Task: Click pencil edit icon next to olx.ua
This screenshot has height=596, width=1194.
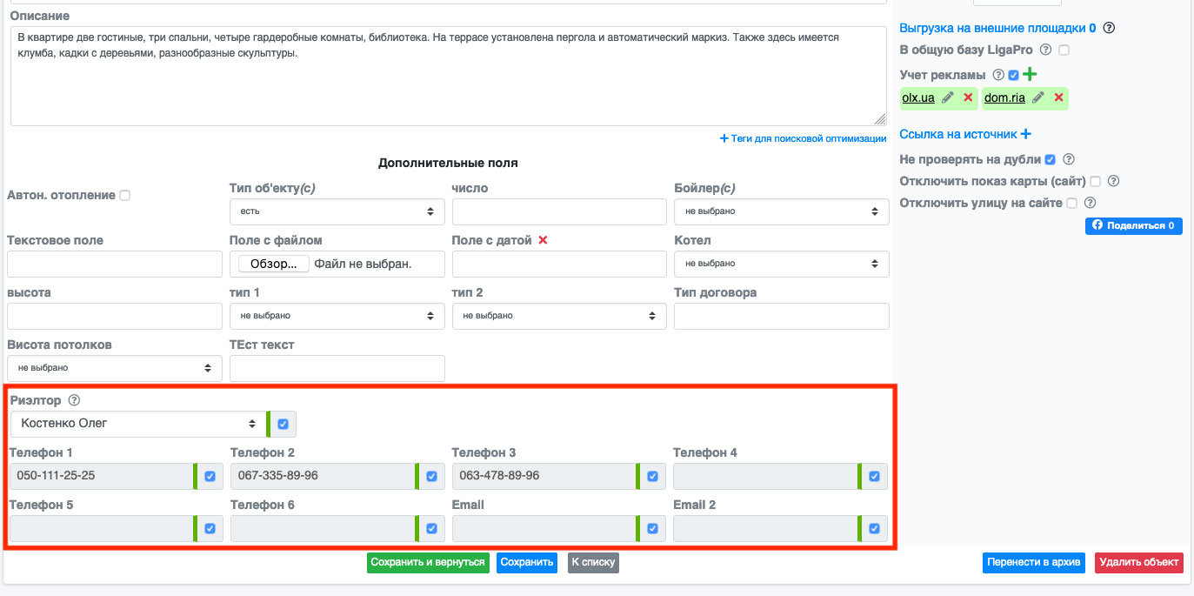Action: (x=948, y=98)
